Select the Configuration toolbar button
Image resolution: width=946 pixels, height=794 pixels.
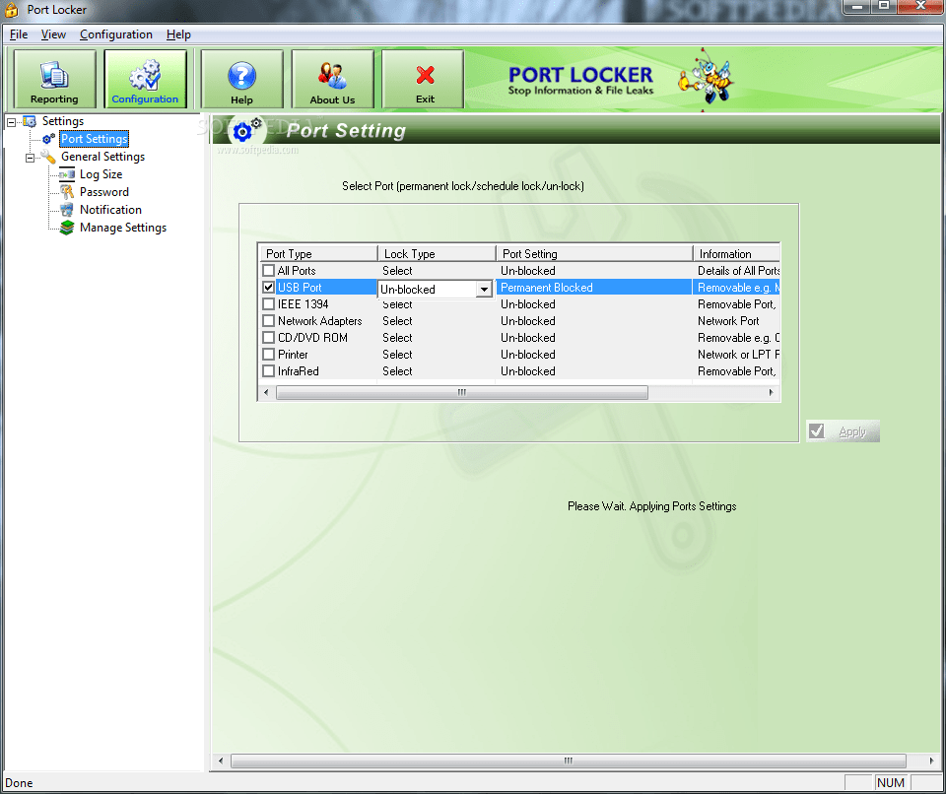tap(146, 79)
